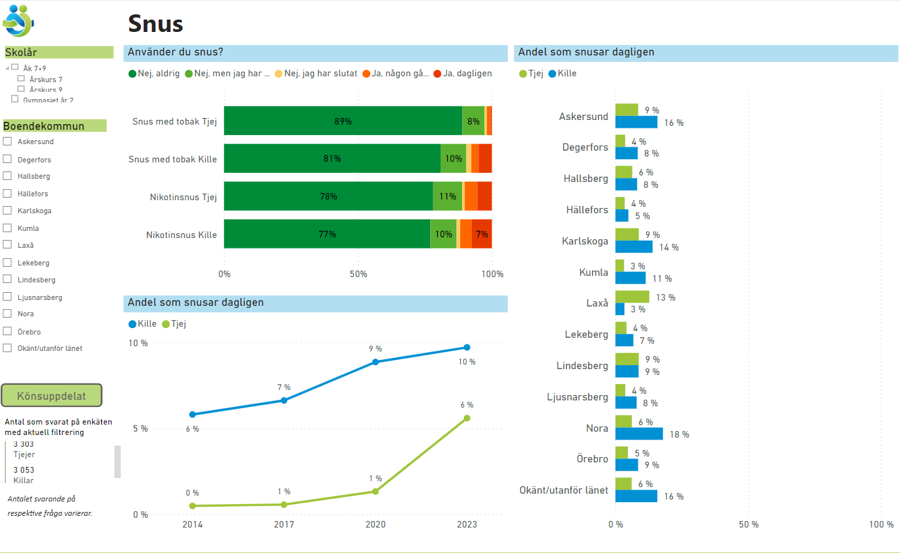Select the blue Kille bar for Karlskoga (14 %)
Viewport: 900px width, 553px height.
tap(634, 247)
